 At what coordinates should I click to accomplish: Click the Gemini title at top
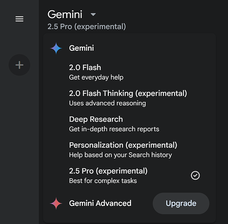(x=65, y=14)
